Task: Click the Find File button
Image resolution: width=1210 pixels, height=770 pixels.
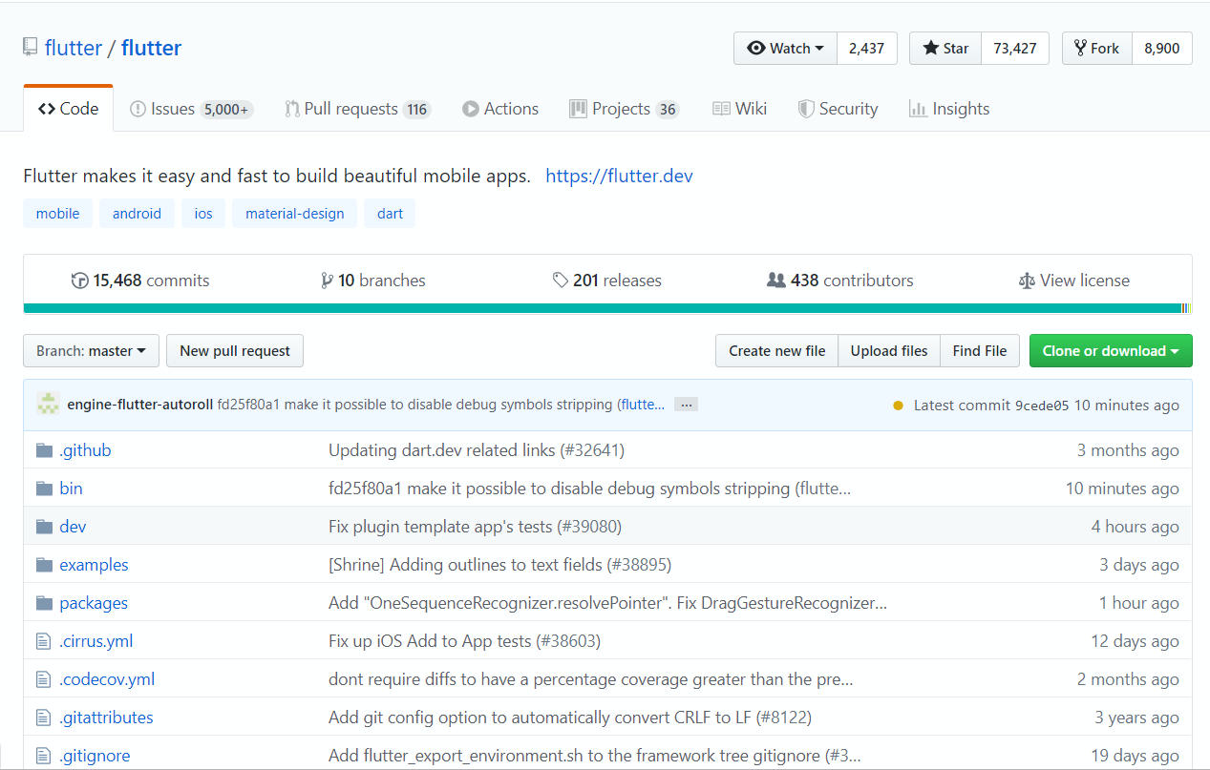Action: [x=980, y=351]
